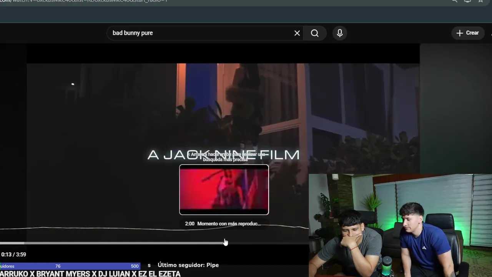Click the webcam overlay of two streamers
The image size is (492, 277).
(x=400, y=225)
